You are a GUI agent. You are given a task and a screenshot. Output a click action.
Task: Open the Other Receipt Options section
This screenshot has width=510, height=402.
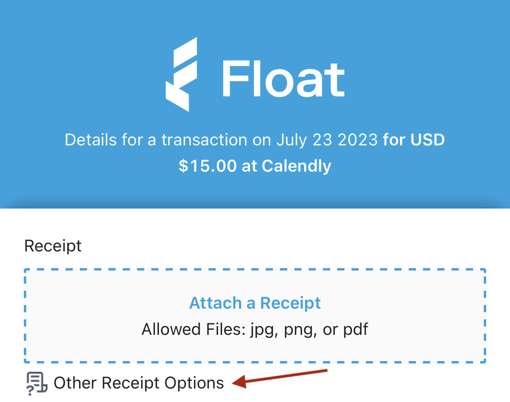point(138,383)
